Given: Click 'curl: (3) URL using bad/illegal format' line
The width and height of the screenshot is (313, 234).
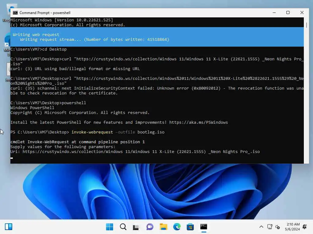Looking at the screenshot, I should (75, 69).
